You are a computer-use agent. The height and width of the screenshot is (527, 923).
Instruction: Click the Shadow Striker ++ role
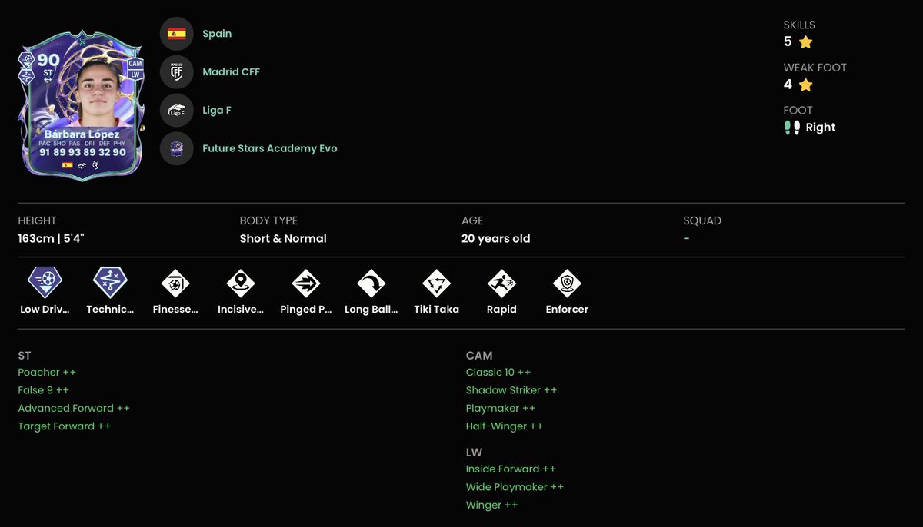[511, 390]
